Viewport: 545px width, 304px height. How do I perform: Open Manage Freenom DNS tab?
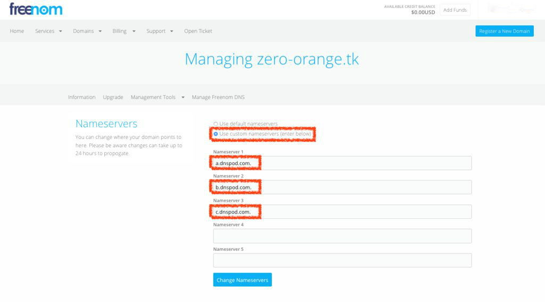[218, 97]
